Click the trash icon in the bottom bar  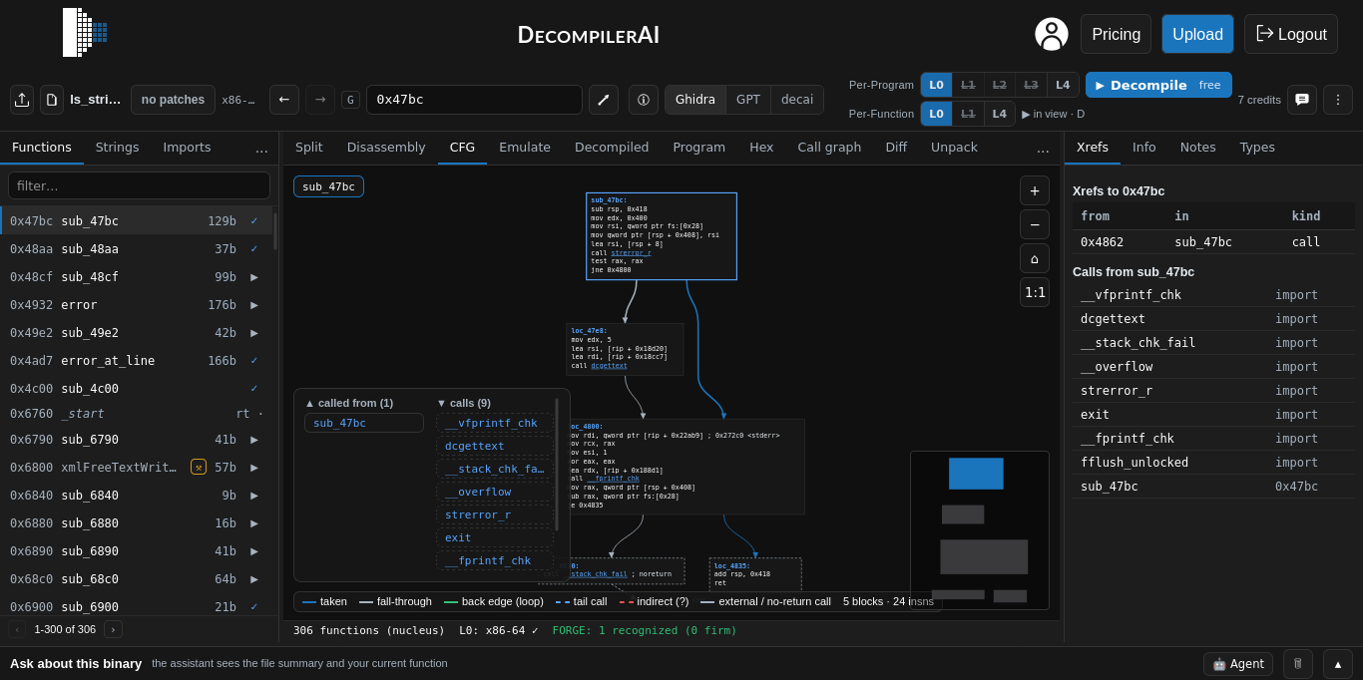(1298, 664)
